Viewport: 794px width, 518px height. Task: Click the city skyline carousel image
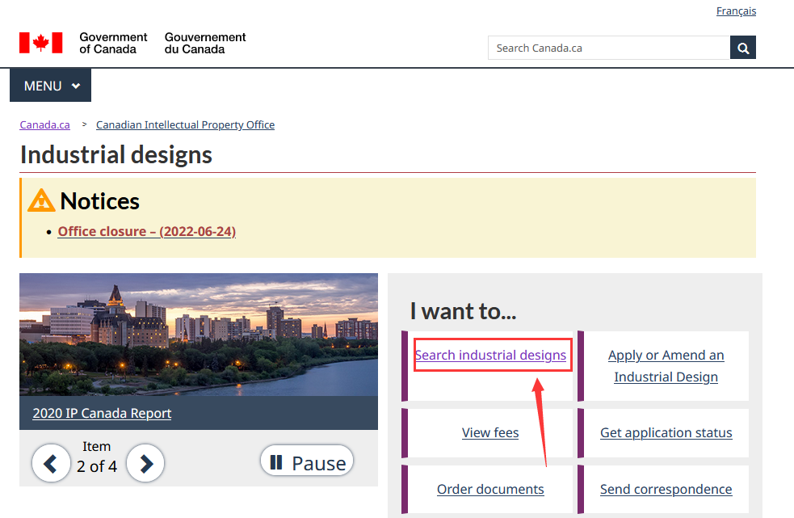coord(198,335)
